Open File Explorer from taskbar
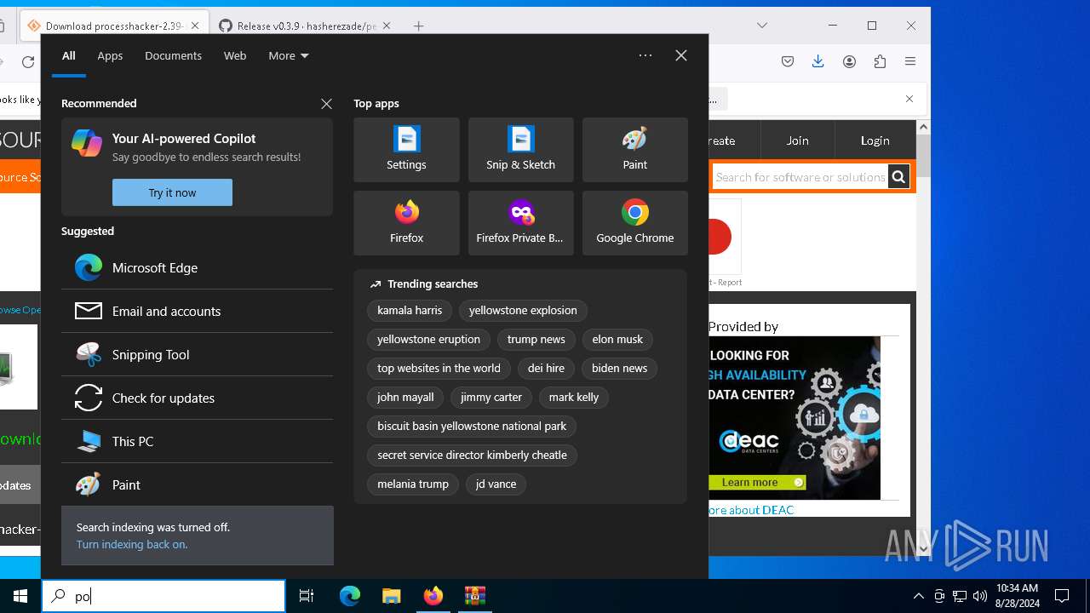1090x613 pixels. [391, 596]
